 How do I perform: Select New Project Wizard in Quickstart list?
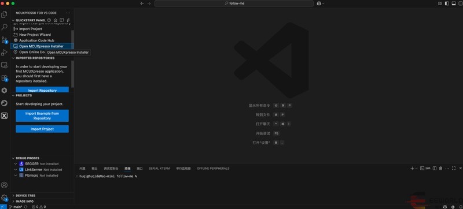[42, 35]
